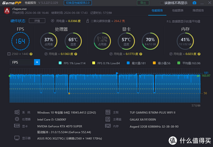Click the help icon after 0.1773 度
Image resolution: width=213 pixels, height=147 pixels.
tap(141, 54)
